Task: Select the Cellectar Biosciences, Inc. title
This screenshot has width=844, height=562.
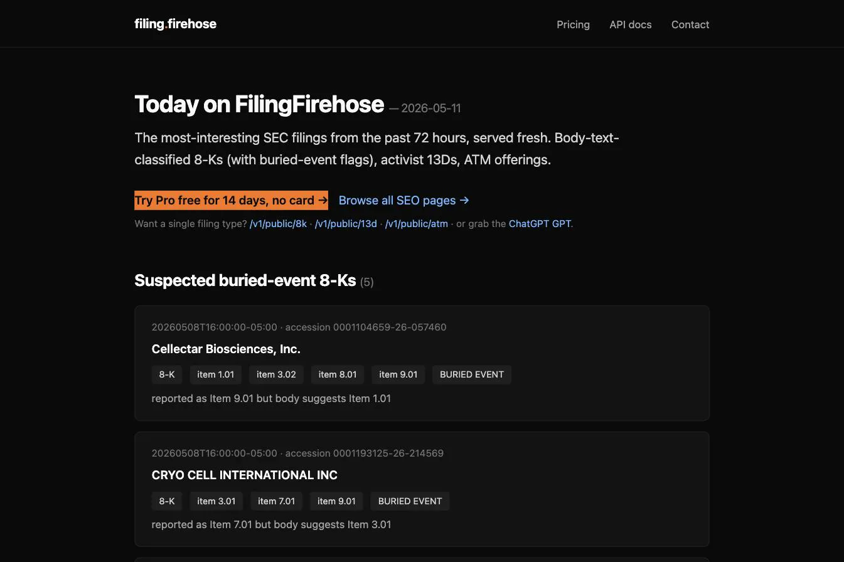Action: click(226, 349)
